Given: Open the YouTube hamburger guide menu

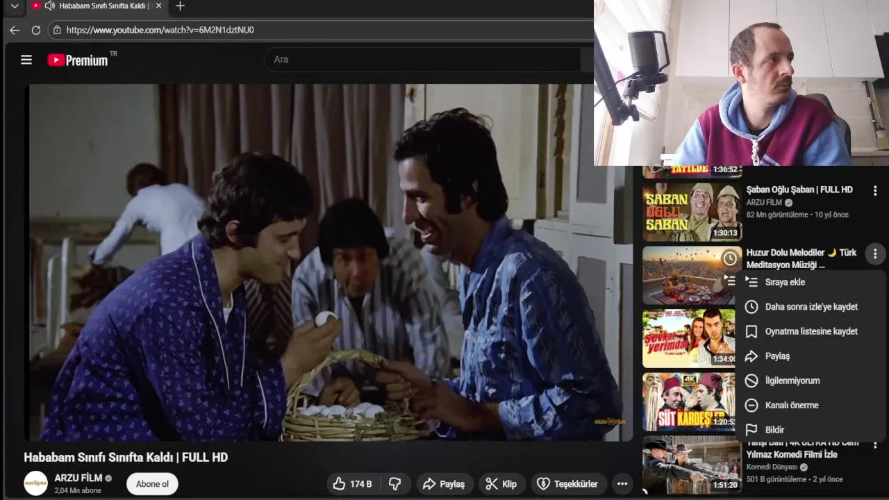Looking at the screenshot, I should coord(26,60).
